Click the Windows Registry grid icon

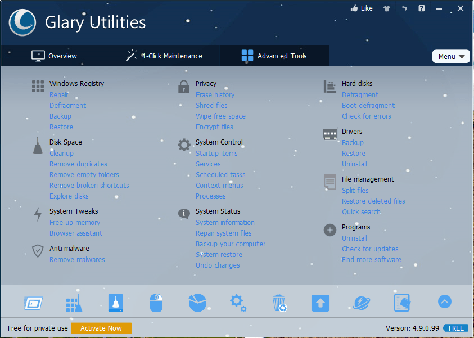click(x=38, y=86)
